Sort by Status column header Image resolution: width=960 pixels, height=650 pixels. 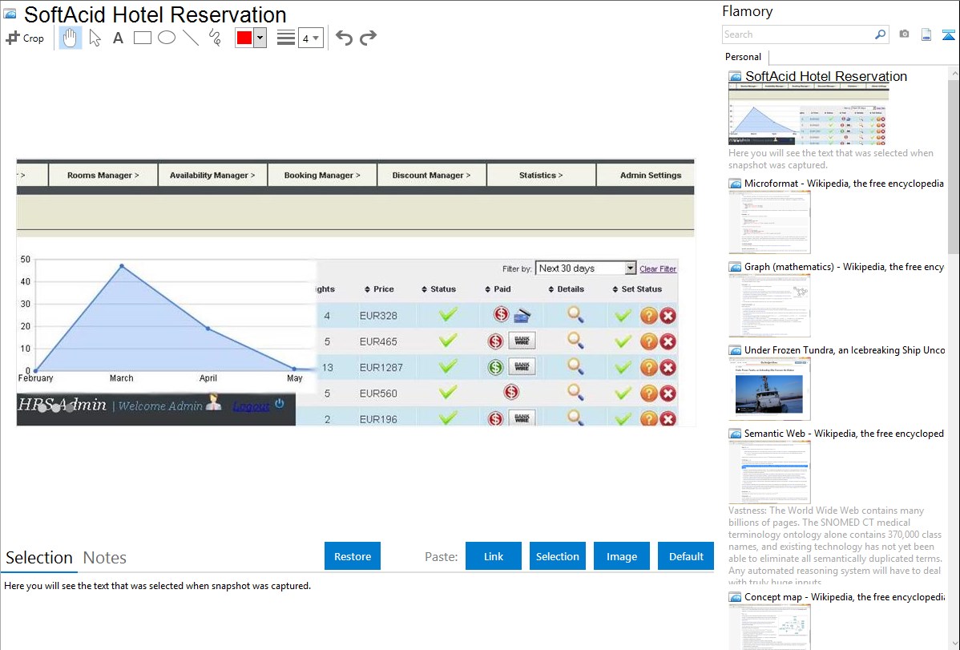pyautogui.click(x=439, y=289)
